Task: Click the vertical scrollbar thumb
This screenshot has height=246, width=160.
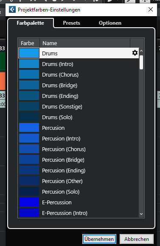Action: (x=141, y=62)
